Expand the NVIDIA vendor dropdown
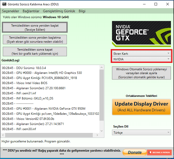The image size is (174, 159). tap(141, 59)
